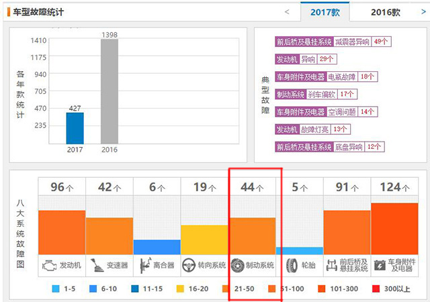
Task: Go to previous model years arrow
Action: coord(287,12)
